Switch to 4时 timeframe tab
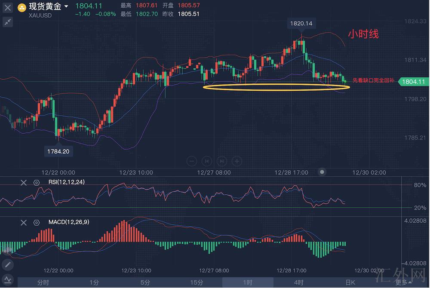430x288 pixels. [x=299, y=282]
